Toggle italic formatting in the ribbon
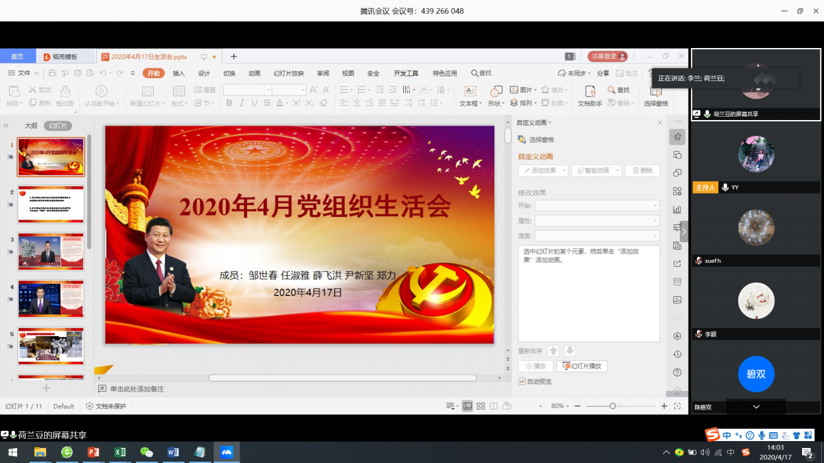This screenshot has width=824, height=463. coord(241,103)
